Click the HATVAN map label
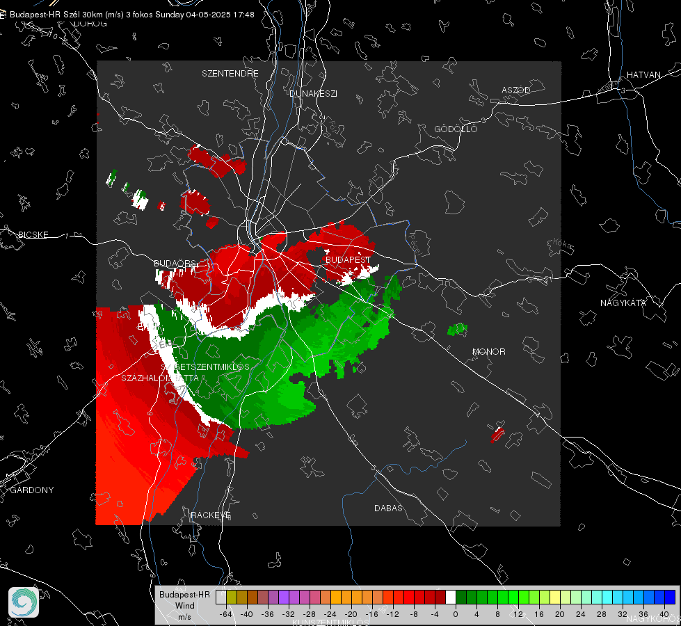 click(643, 74)
